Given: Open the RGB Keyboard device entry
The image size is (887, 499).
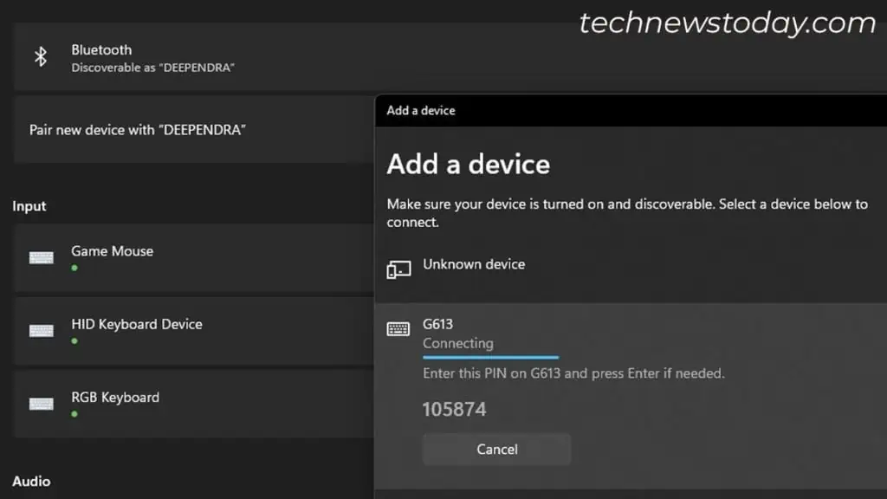Looking at the screenshot, I should [115, 397].
